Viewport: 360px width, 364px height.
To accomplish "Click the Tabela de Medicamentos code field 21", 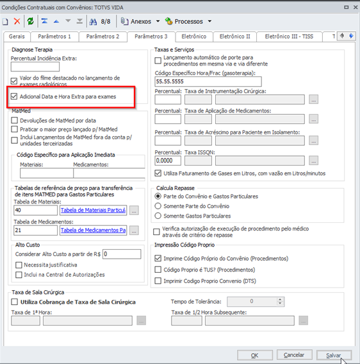I will coord(35,230).
